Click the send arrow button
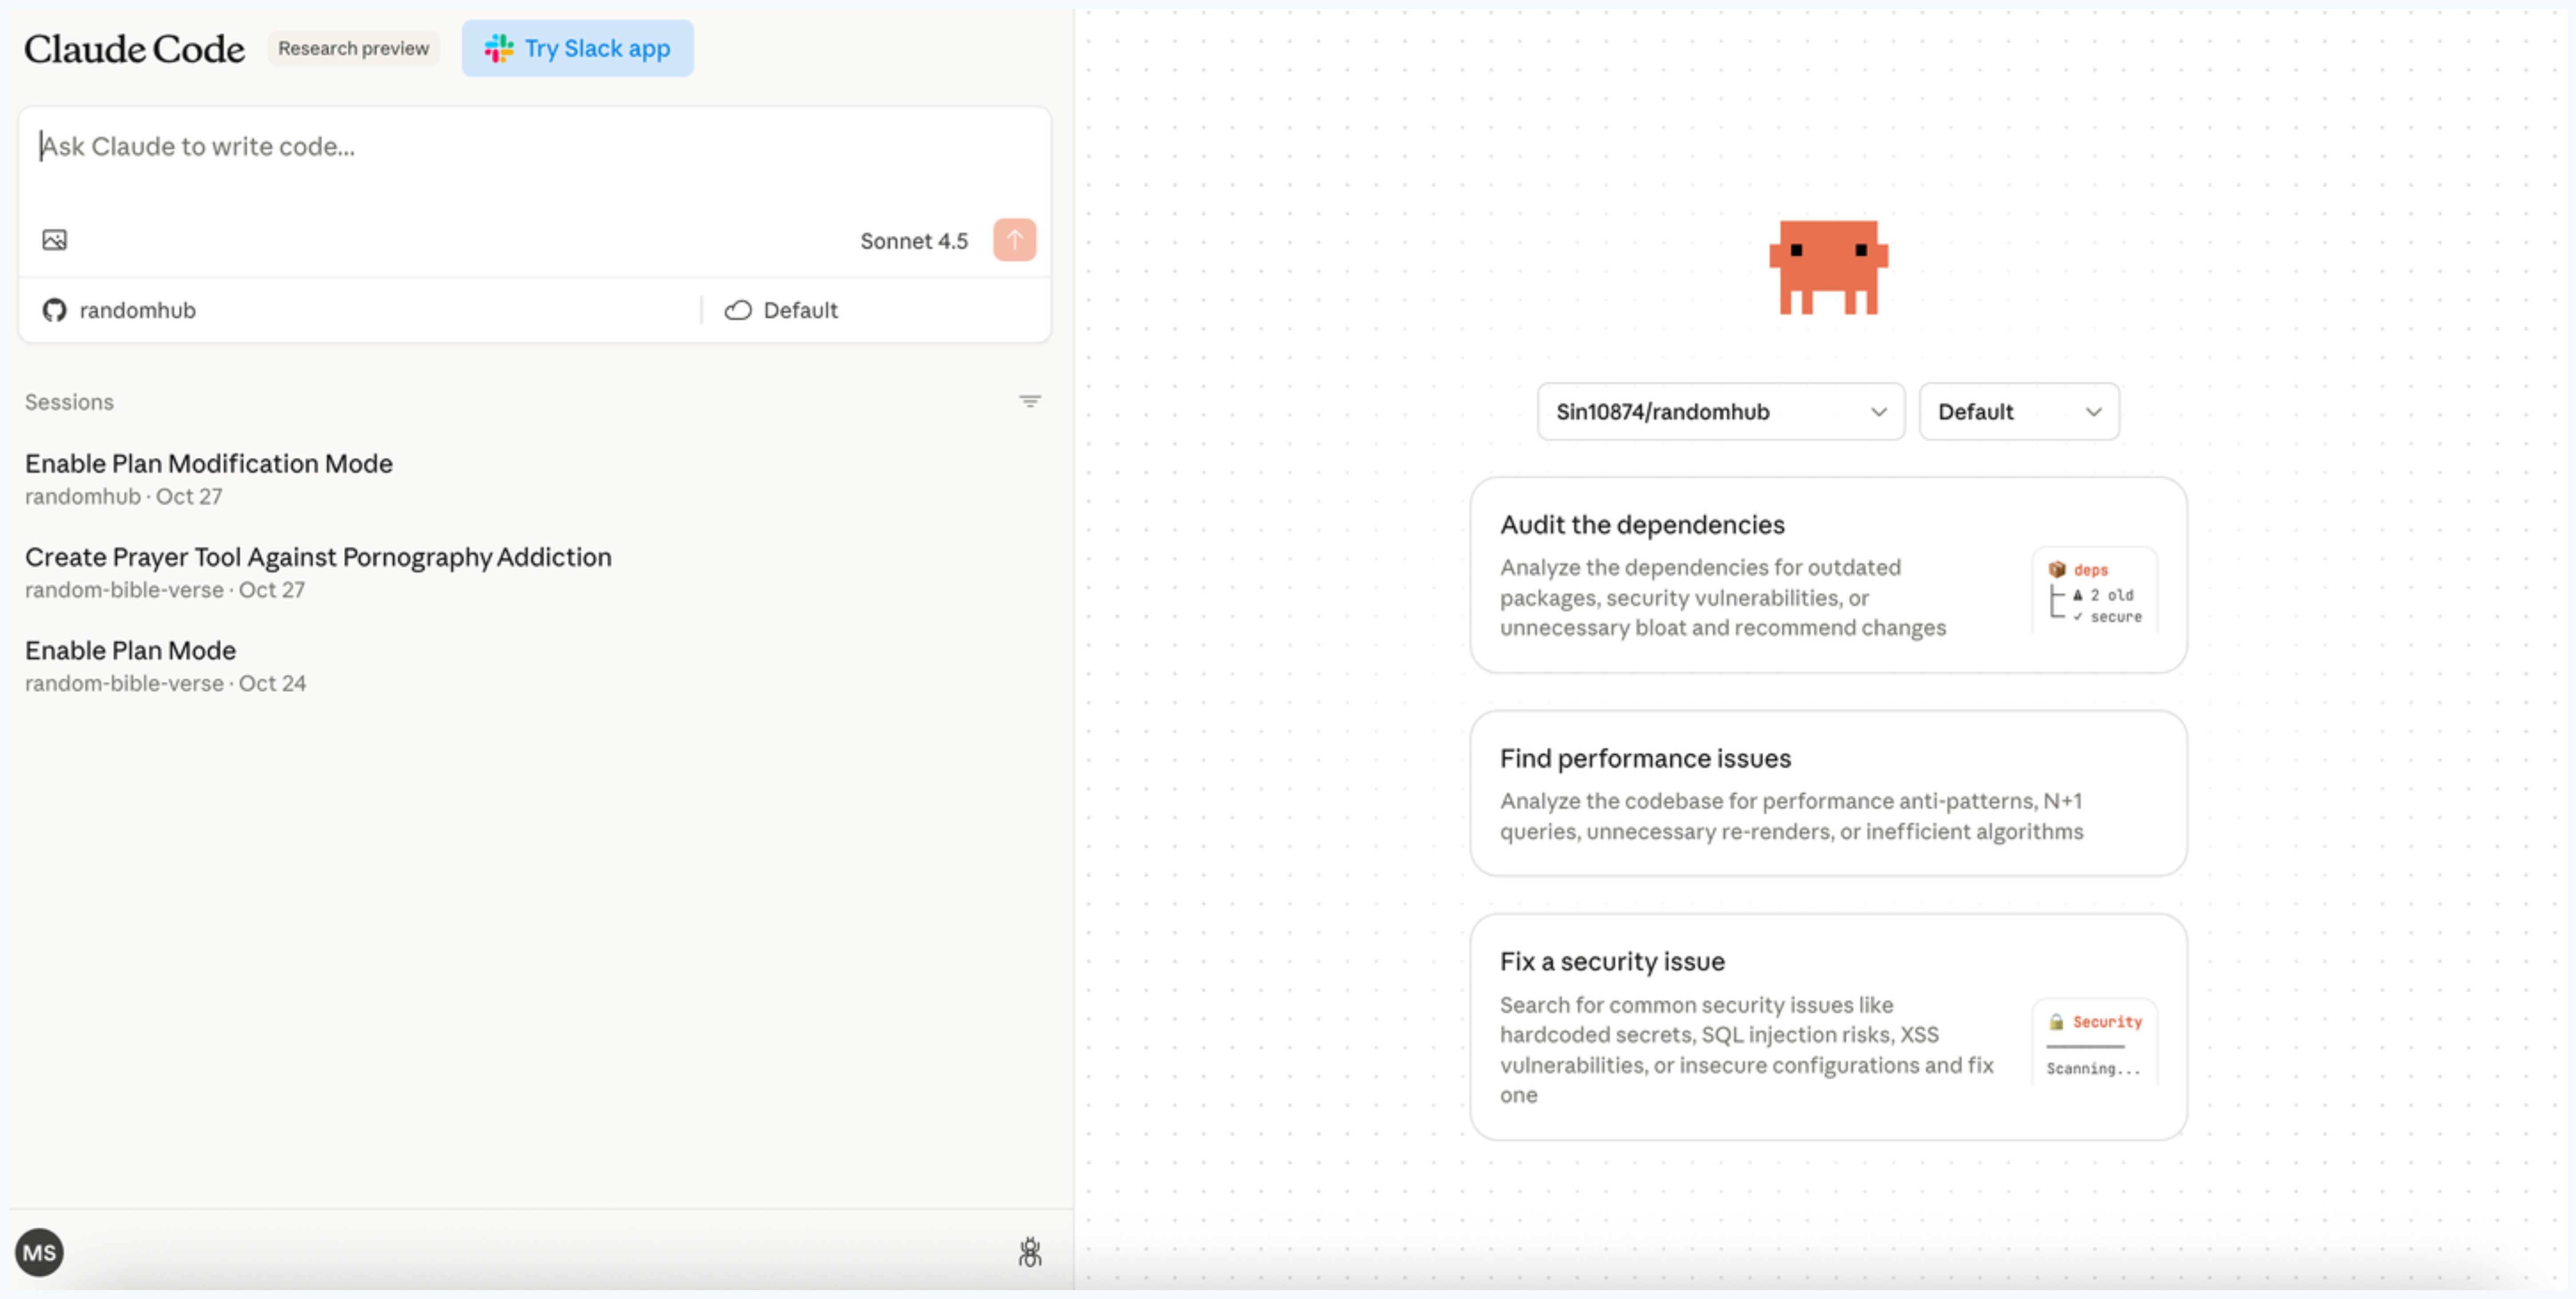Screen dimensions: 2576x1299 [x=1014, y=240]
